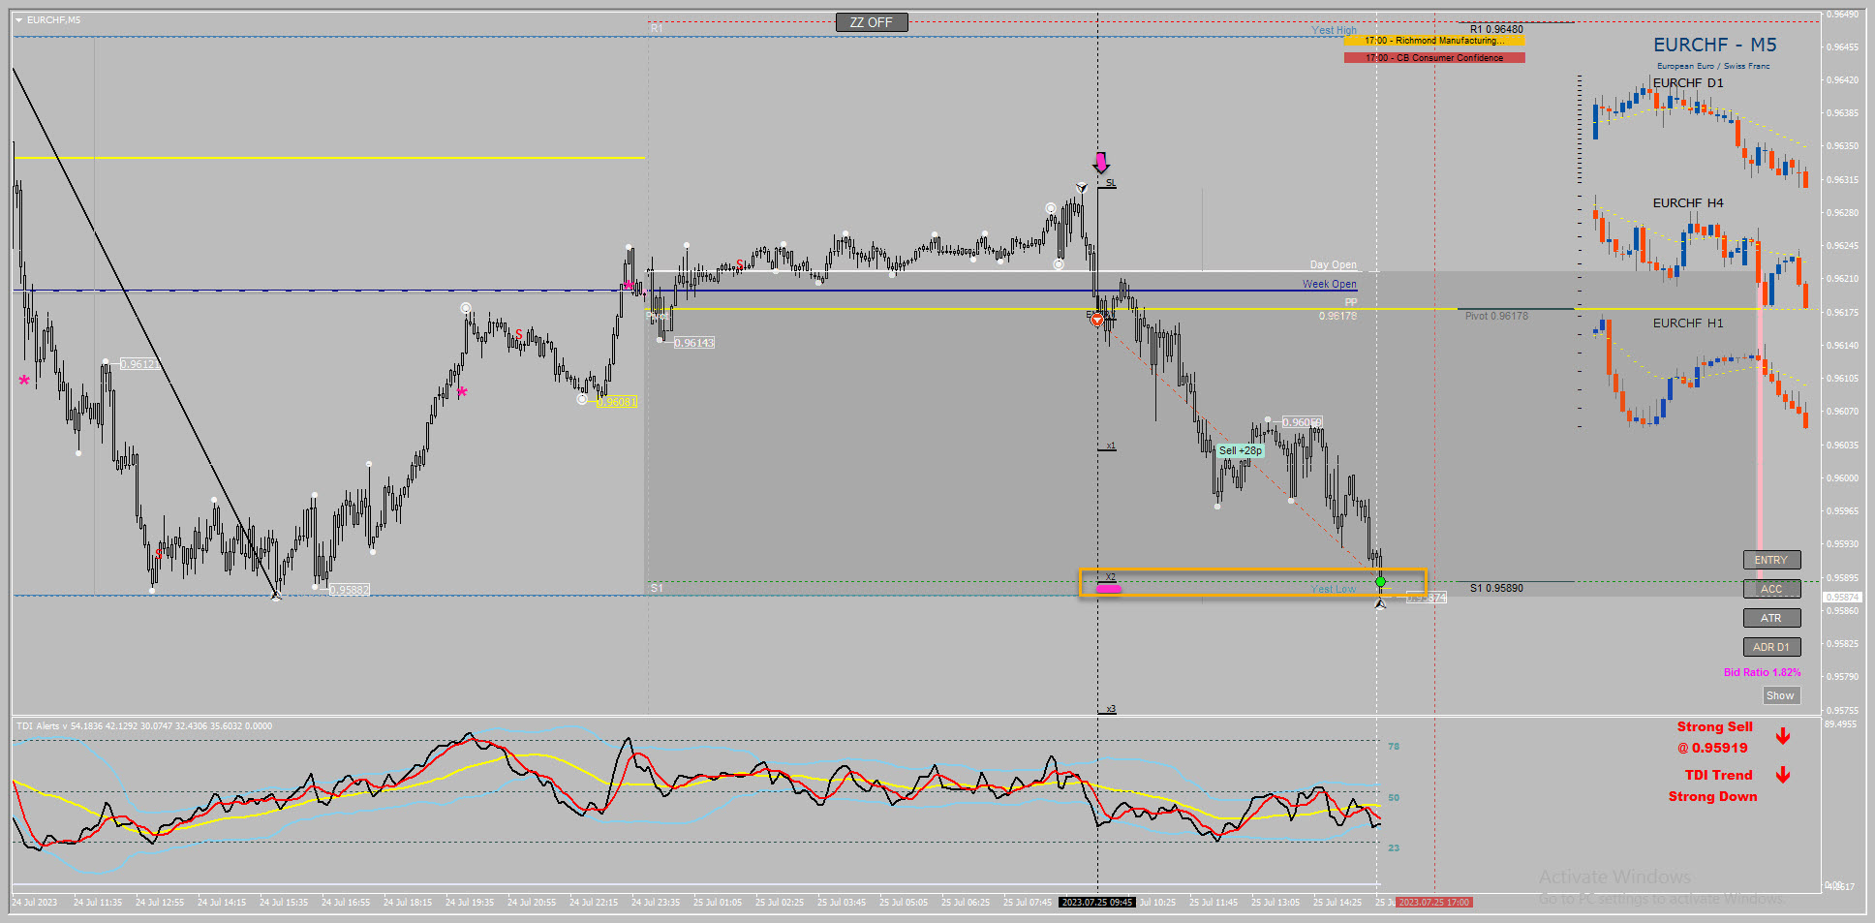Click the pink star left of the 0.96081 label

pyautogui.click(x=463, y=392)
